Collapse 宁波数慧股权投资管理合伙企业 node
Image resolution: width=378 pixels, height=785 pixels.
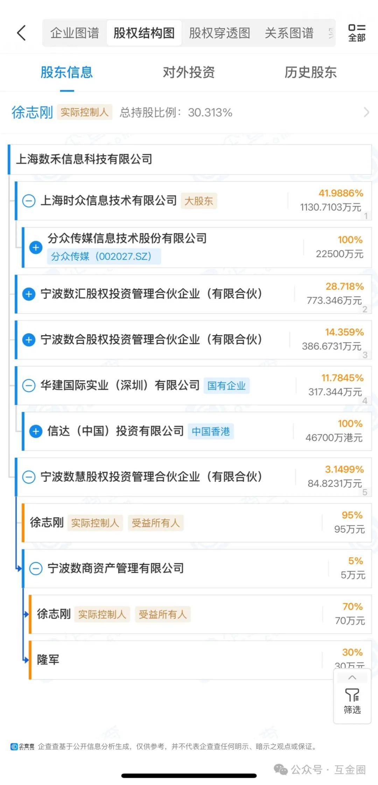coord(29,477)
